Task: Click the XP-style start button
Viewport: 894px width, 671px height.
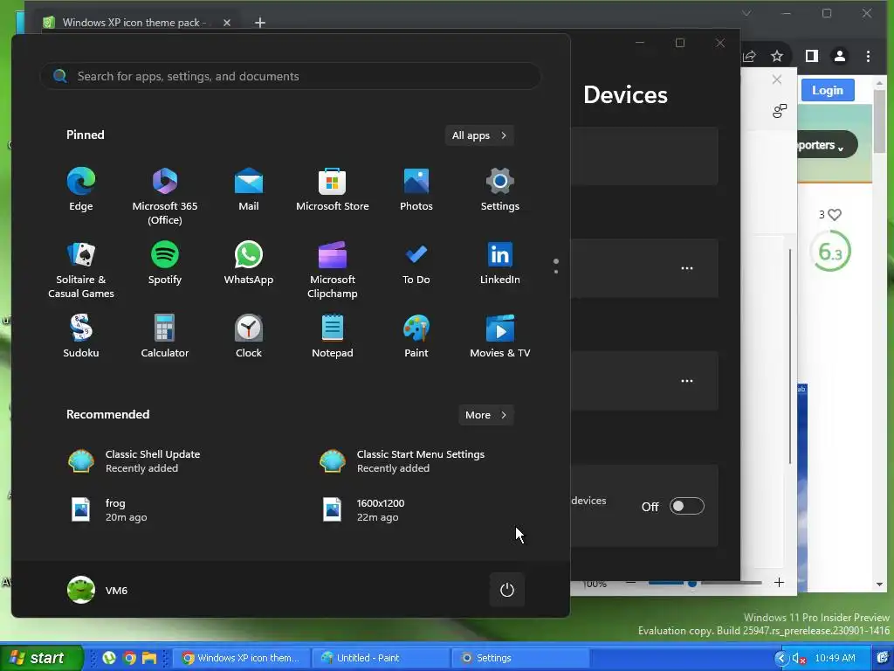Action: click(40, 658)
